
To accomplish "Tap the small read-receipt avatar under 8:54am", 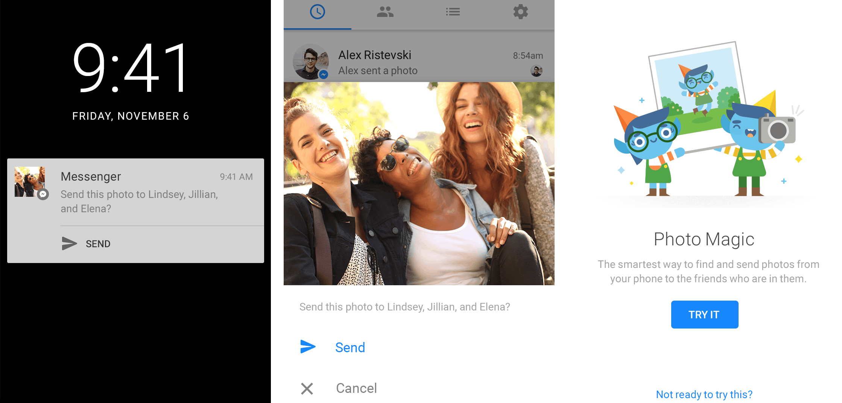I will [536, 71].
